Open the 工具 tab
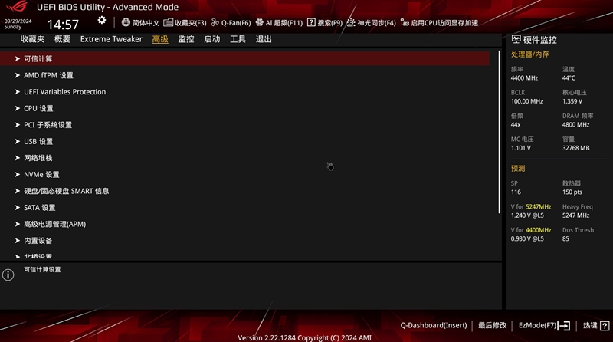Viewport: 613px width, 342px height. 238,39
